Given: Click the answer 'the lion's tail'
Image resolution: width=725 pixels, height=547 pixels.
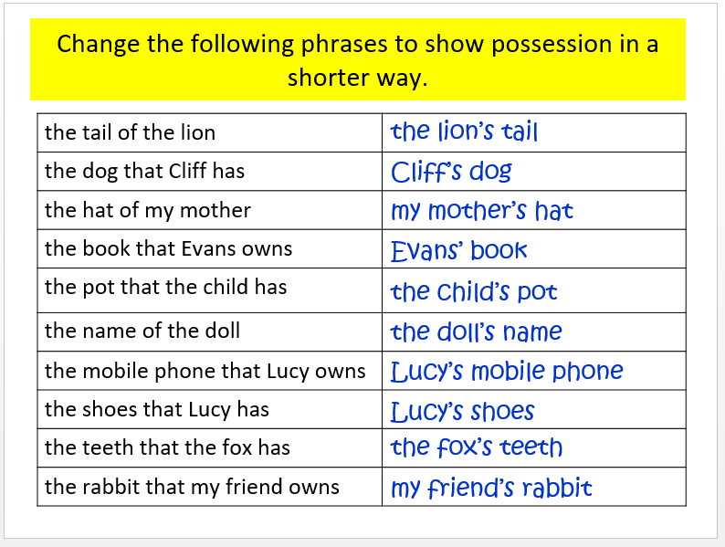Looking at the screenshot, I should 464,131.
